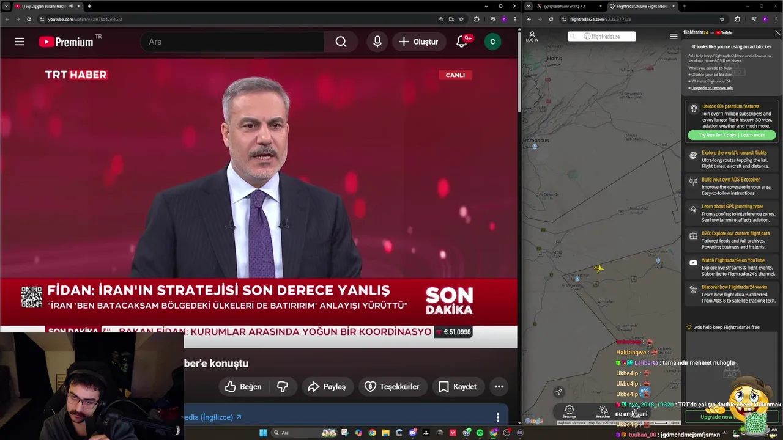Open more actions three-dot menu under video
Viewport: 783px width, 440px height.
tap(499, 386)
